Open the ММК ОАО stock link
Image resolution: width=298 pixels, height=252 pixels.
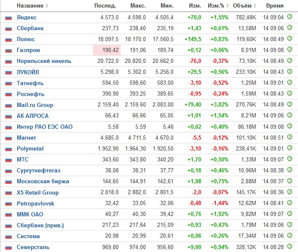30,214
